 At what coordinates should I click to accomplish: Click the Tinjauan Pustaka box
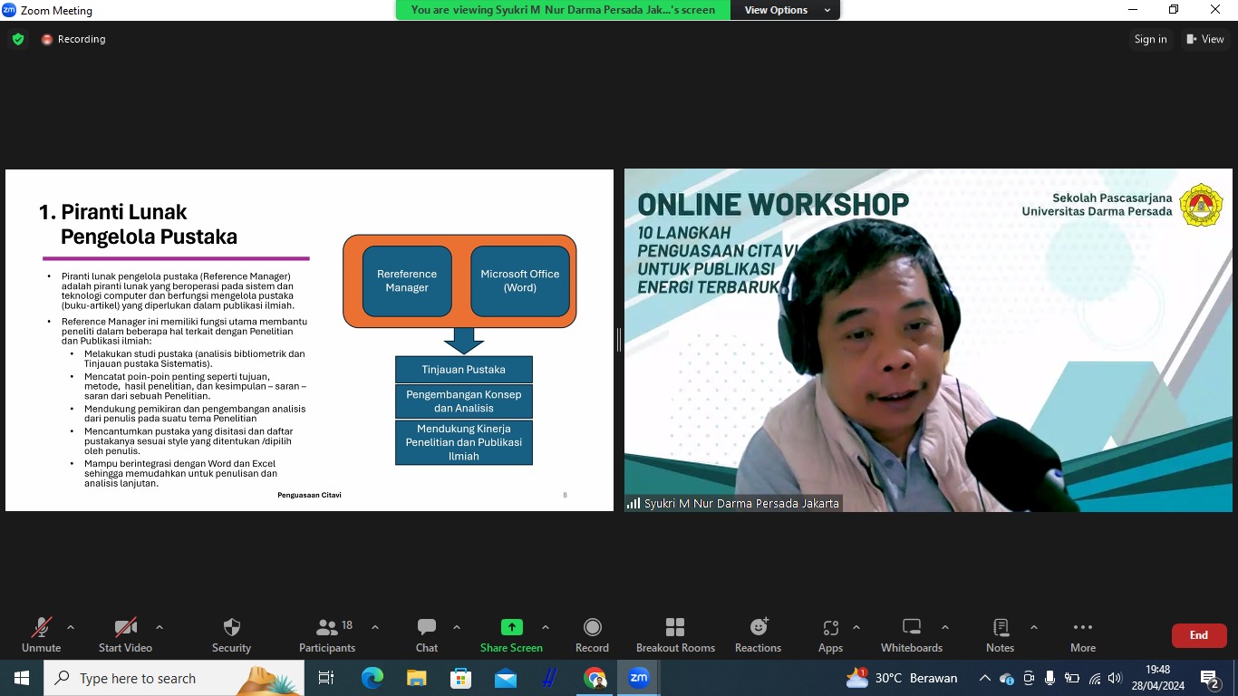[463, 370]
